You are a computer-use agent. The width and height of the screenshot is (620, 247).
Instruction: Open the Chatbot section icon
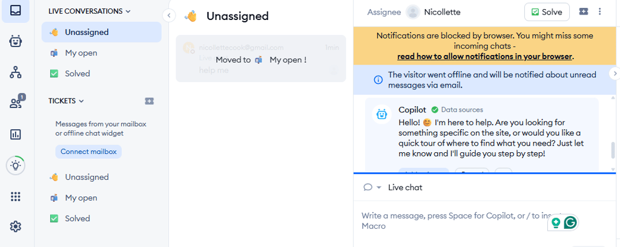[16, 41]
